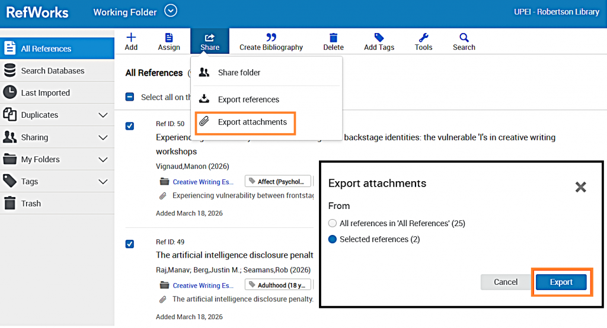
Task: Click the Add plus icon in toolbar
Action: [131, 38]
